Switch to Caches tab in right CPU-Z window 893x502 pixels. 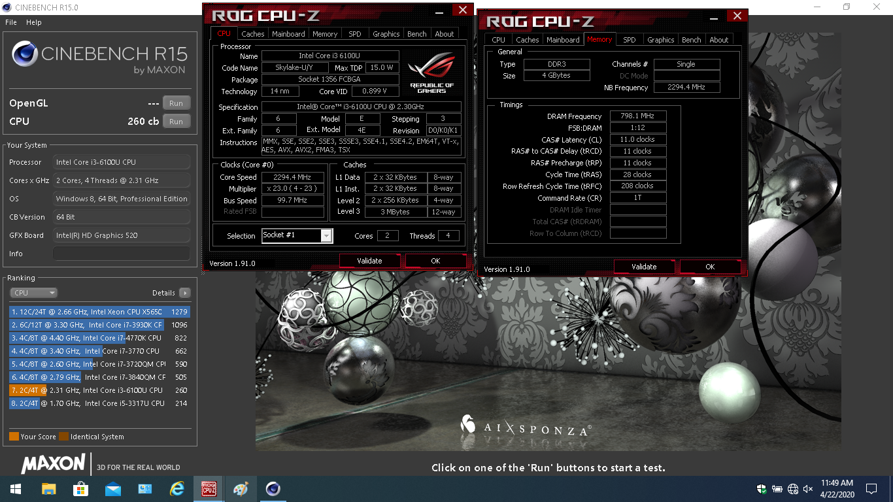tap(528, 40)
